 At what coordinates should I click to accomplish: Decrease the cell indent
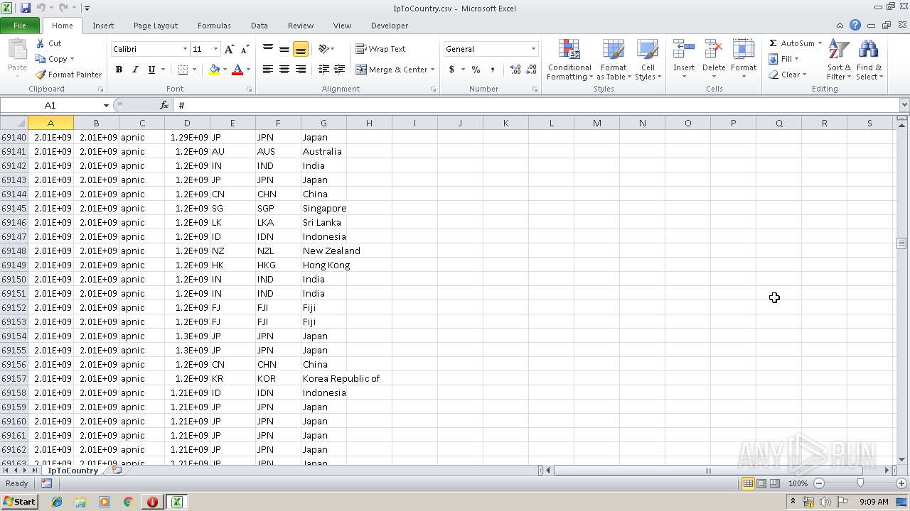[323, 70]
